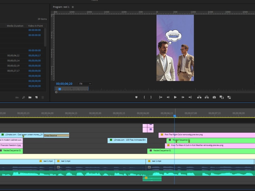255x191 pixels.
Task: Open the Fit zoom level dropdown
Action: pyautogui.click(x=85, y=84)
